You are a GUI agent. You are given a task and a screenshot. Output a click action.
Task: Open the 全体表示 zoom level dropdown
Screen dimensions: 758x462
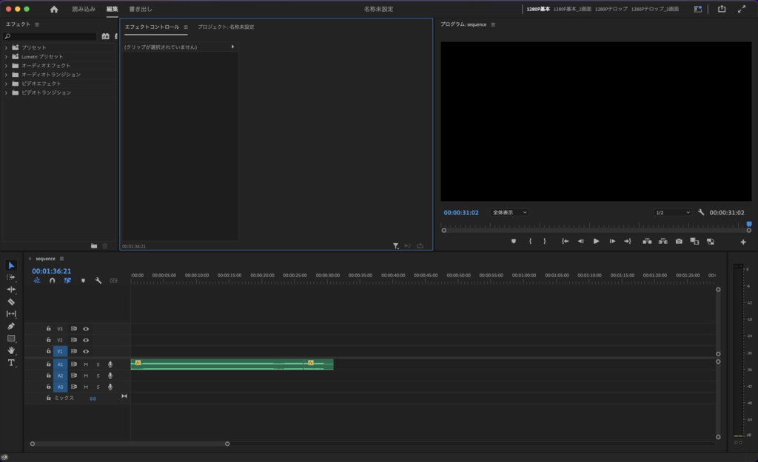[509, 212]
